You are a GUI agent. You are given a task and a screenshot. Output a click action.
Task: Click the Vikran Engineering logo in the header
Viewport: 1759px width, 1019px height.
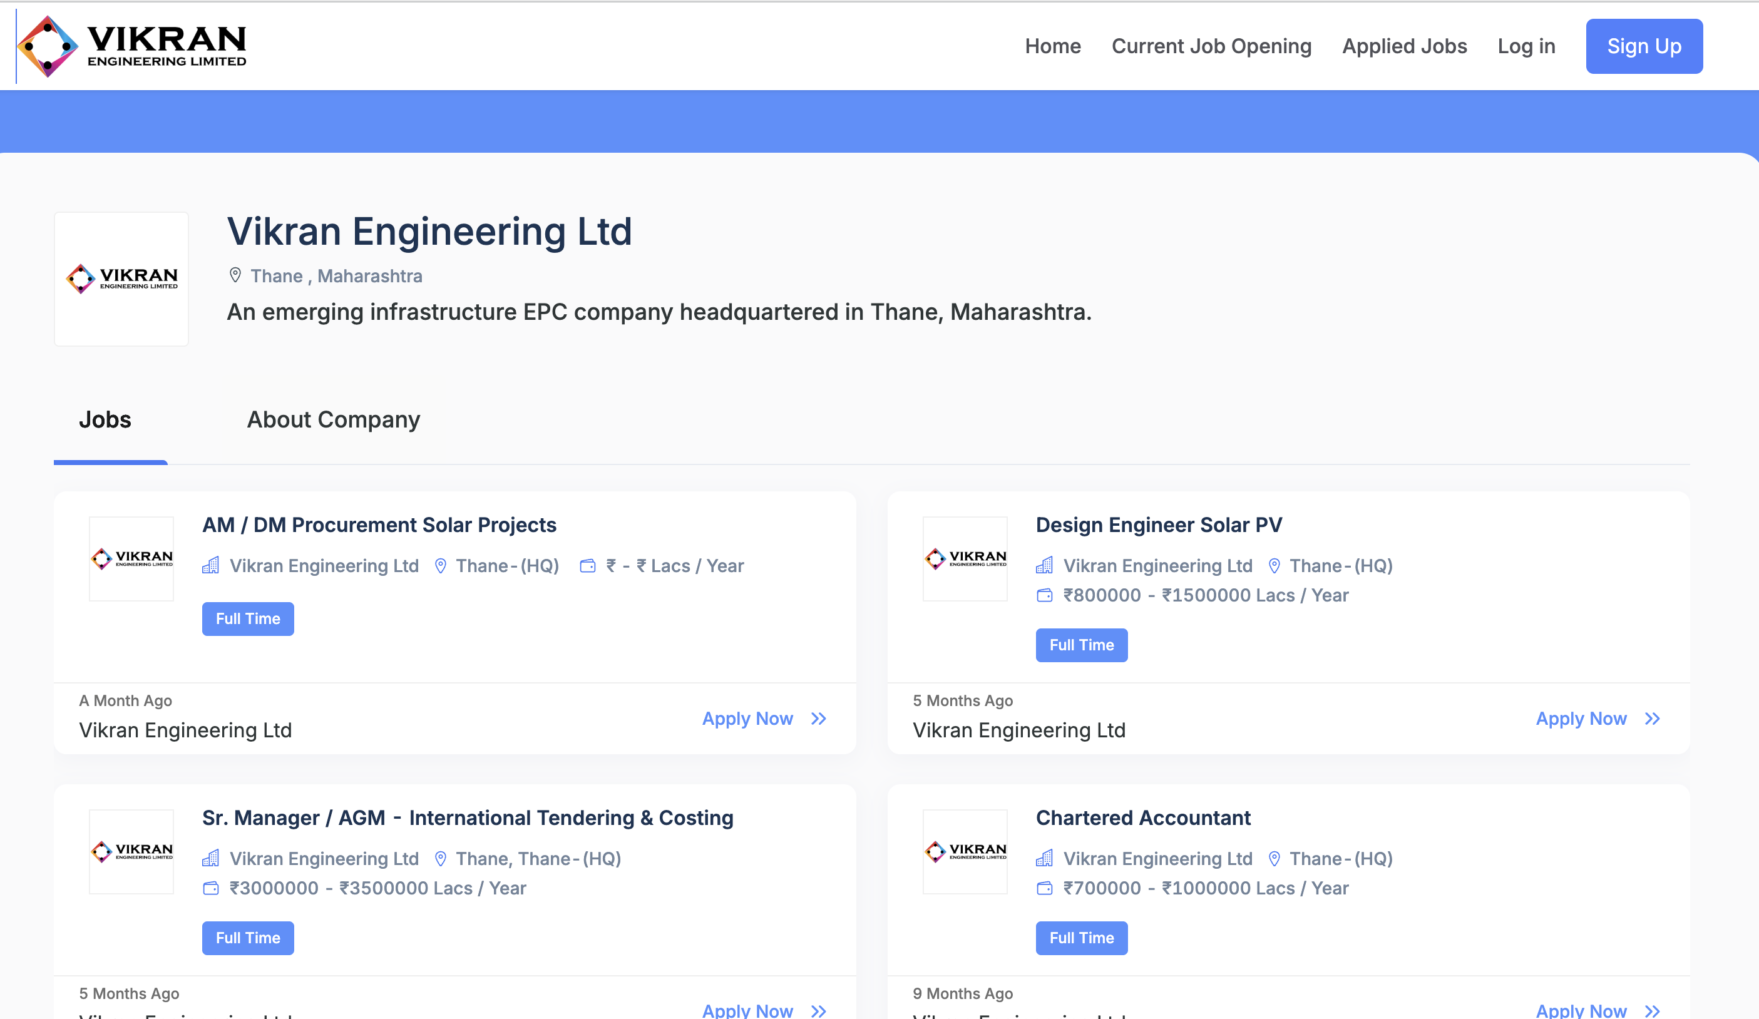(x=133, y=45)
